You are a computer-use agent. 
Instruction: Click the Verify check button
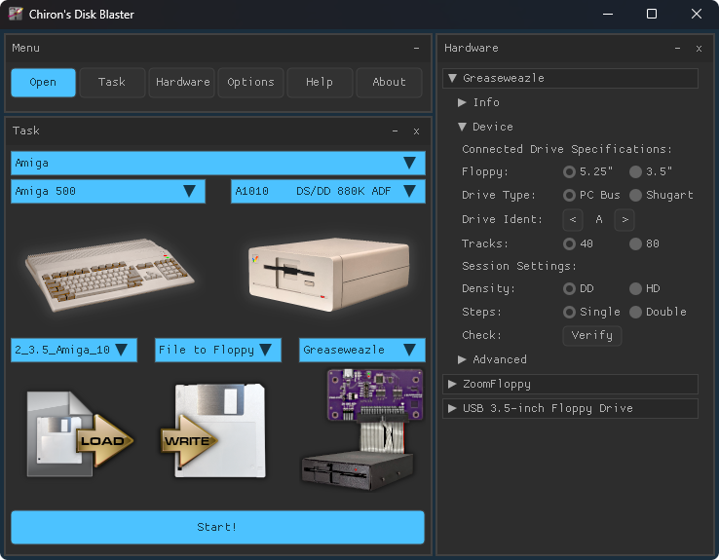click(x=592, y=335)
